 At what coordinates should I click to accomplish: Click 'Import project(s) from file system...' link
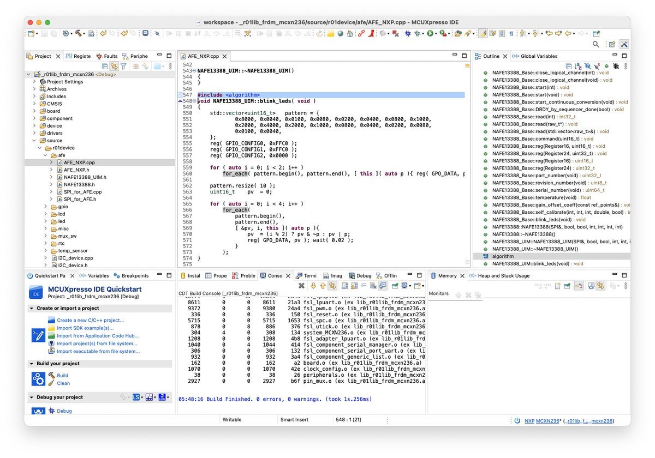point(97,343)
